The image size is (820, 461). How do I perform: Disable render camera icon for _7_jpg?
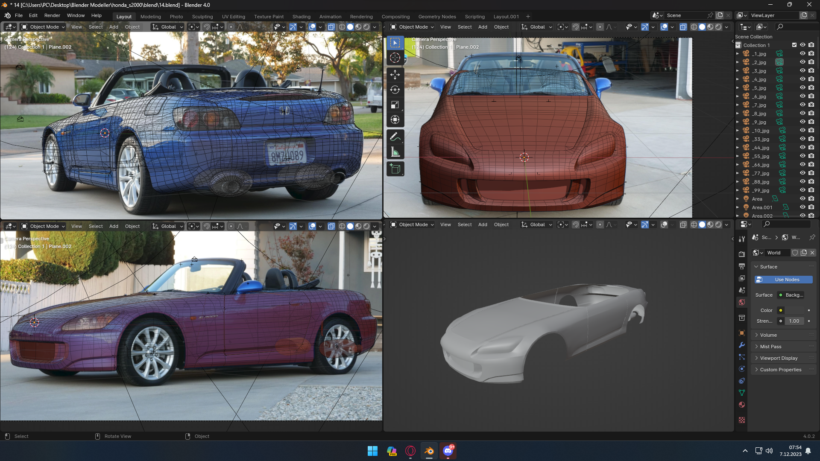pyautogui.click(x=811, y=105)
